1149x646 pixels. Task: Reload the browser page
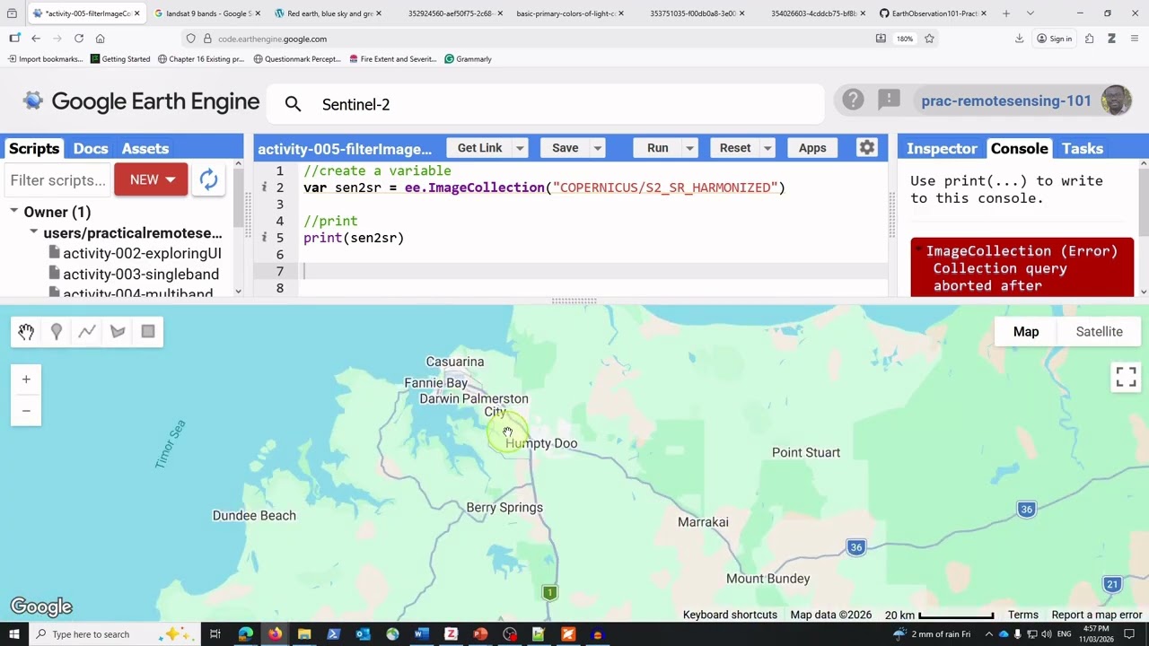(79, 39)
